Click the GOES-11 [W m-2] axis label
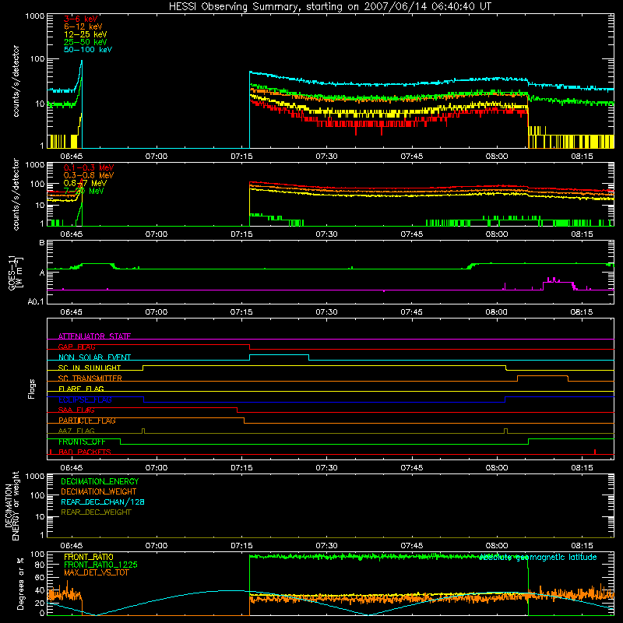 [x=15, y=273]
